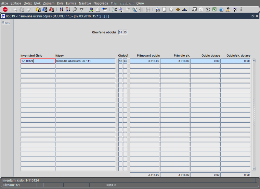Click the Období year field 03 in first row
The height and width of the screenshot is (189, 260).
125,61
